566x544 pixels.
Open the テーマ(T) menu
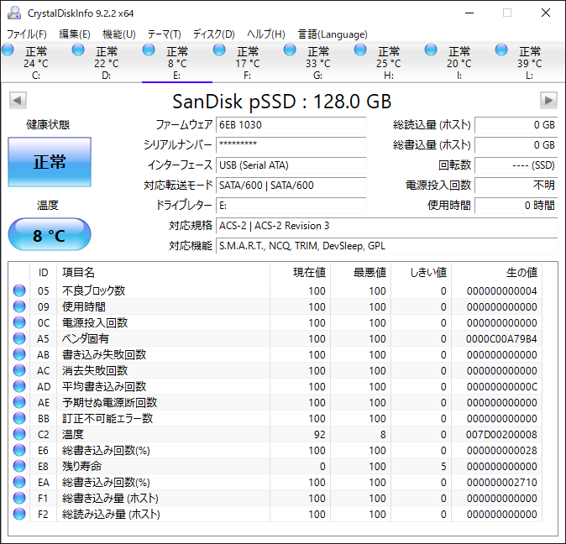164,34
